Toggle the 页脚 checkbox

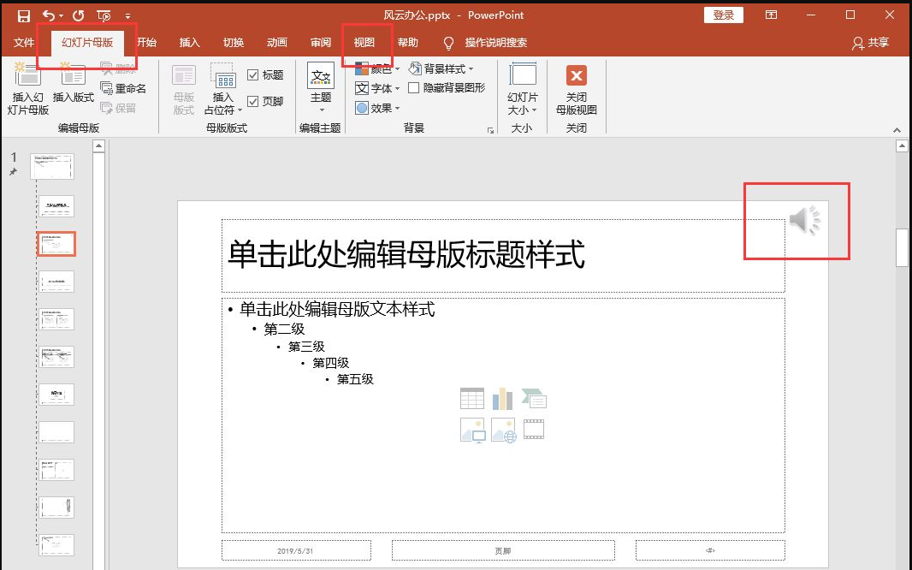pyautogui.click(x=253, y=102)
